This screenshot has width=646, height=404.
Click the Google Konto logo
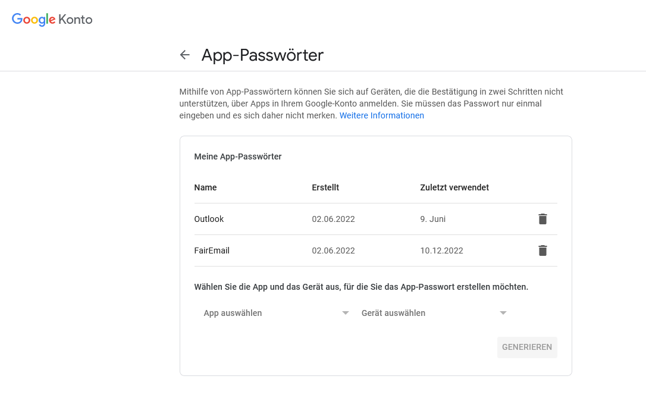[x=52, y=20]
